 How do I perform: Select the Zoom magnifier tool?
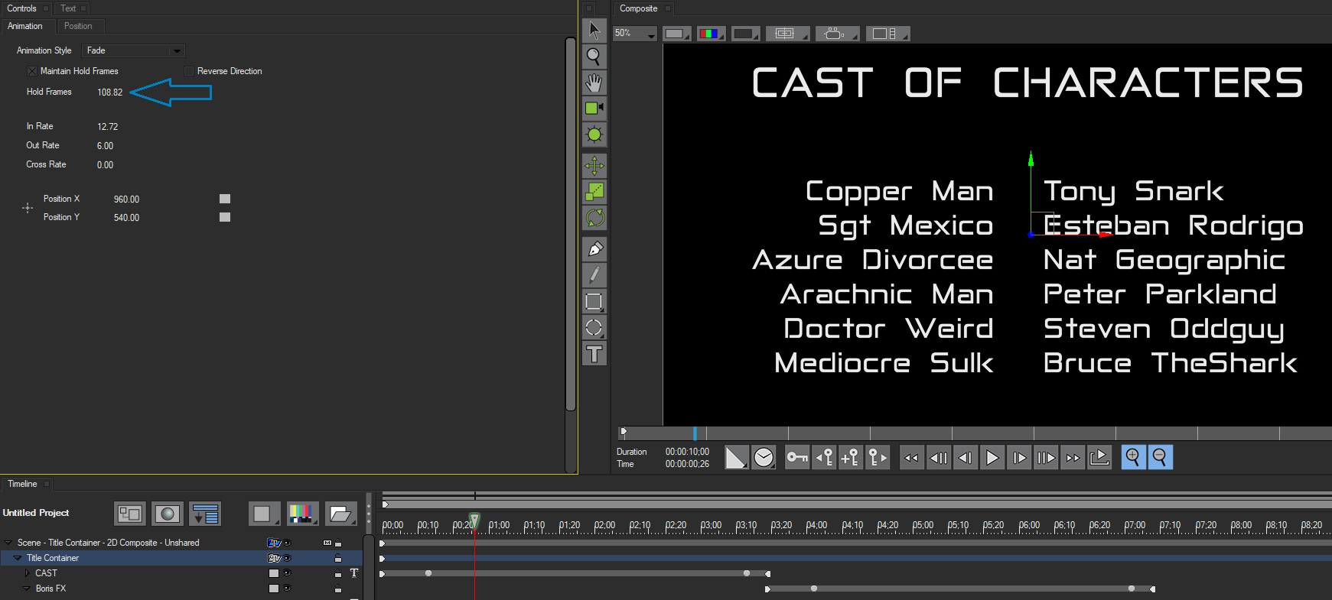[x=594, y=57]
